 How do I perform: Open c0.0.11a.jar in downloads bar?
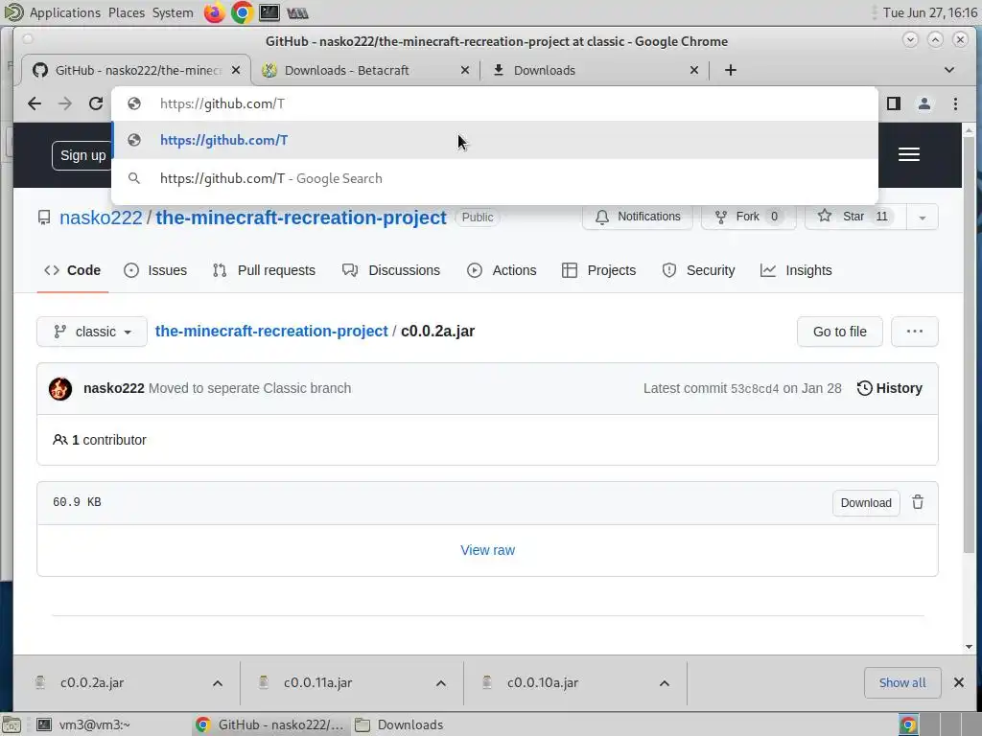[x=317, y=682]
